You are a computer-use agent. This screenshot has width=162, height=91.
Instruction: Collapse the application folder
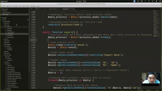tap(3, 21)
